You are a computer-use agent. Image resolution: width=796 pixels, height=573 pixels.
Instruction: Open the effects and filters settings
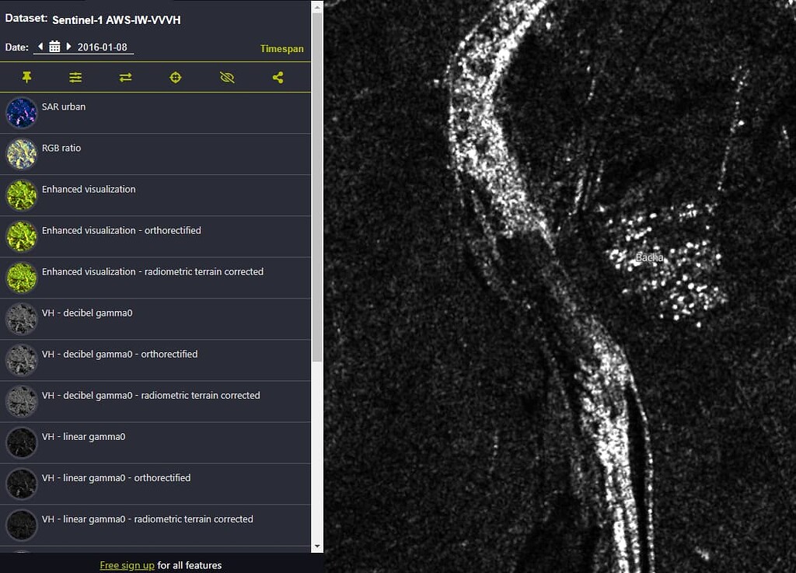click(75, 77)
